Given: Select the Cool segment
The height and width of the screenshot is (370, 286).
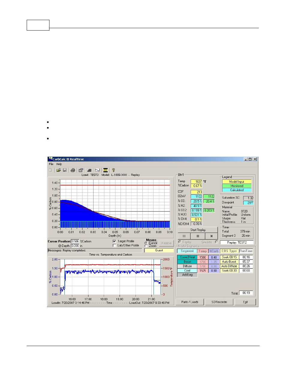Looking at the screenshot, I should [x=187, y=271].
